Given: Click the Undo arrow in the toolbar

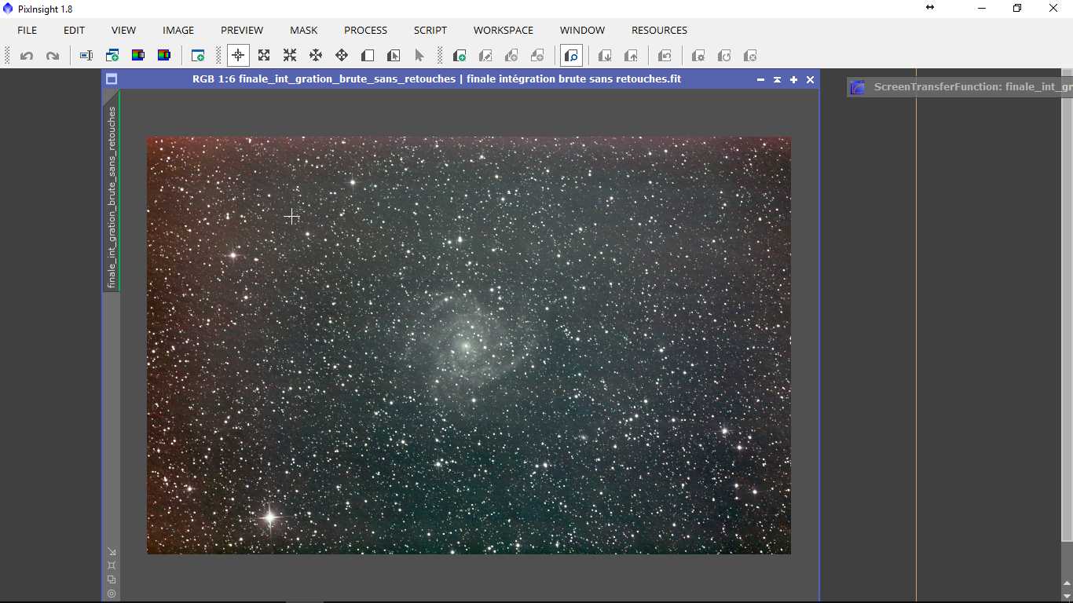Looking at the screenshot, I should click(x=27, y=56).
